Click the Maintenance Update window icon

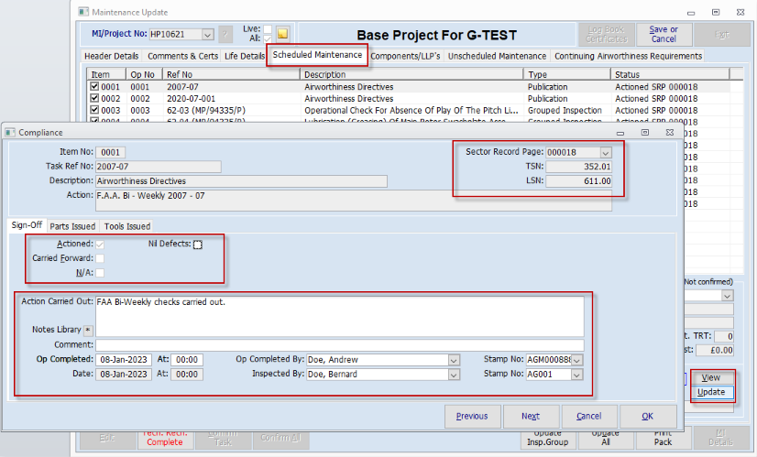(x=84, y=12)
